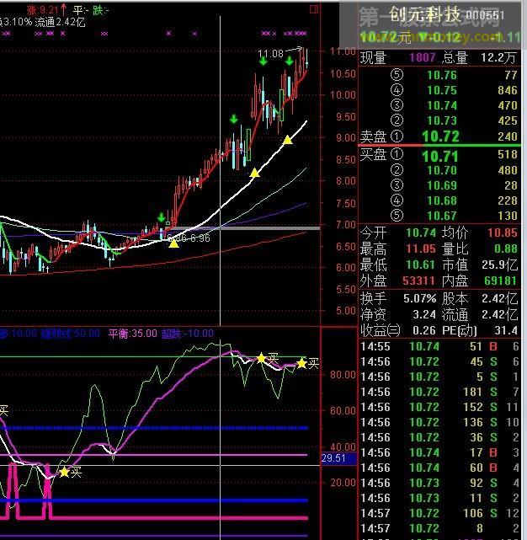
Task: Click the yellow triangle beside the 6.96 label
Action: pyautogui.click(x=173, y=242)
